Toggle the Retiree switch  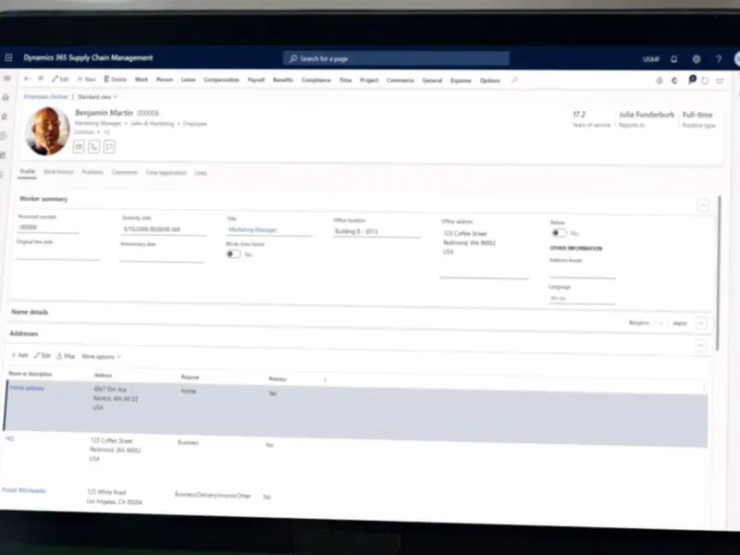pos(559,233)
